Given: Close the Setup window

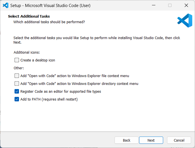Looking at the screenshot, I should [186, 5].
